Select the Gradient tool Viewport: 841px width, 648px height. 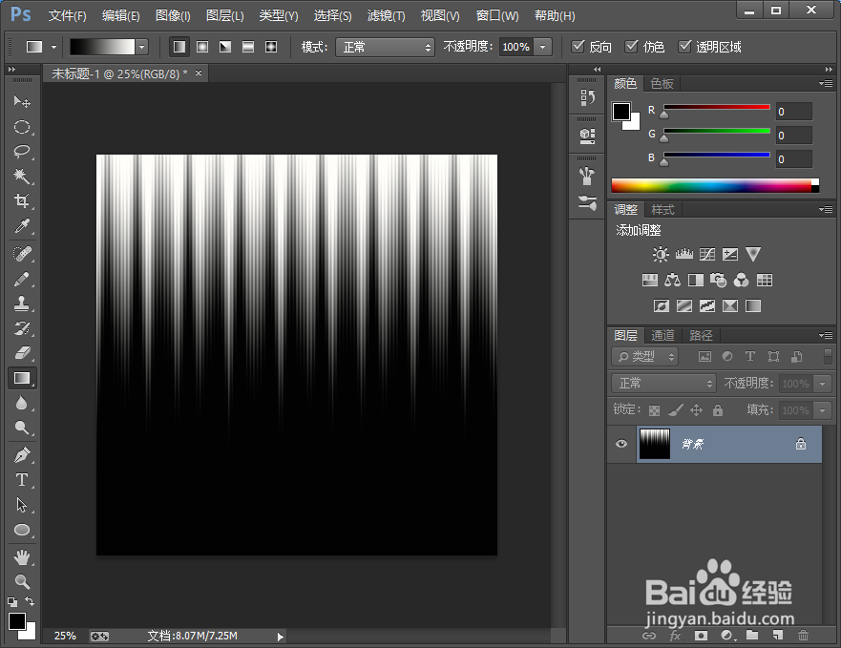22,378
